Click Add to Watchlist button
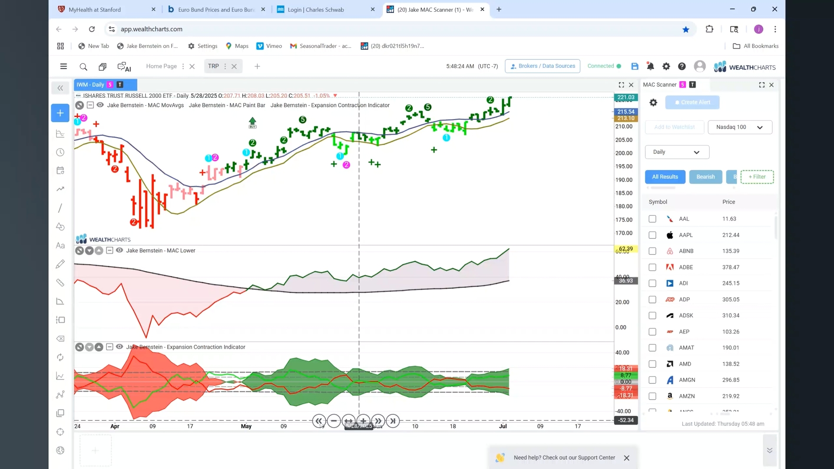This screenshot has width=834, height=469. 674,127
